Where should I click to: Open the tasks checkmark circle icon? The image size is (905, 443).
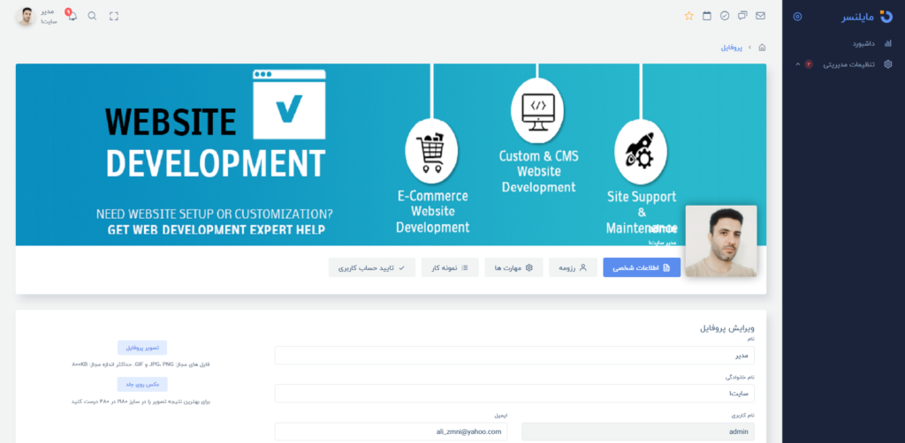coord(725,16)
